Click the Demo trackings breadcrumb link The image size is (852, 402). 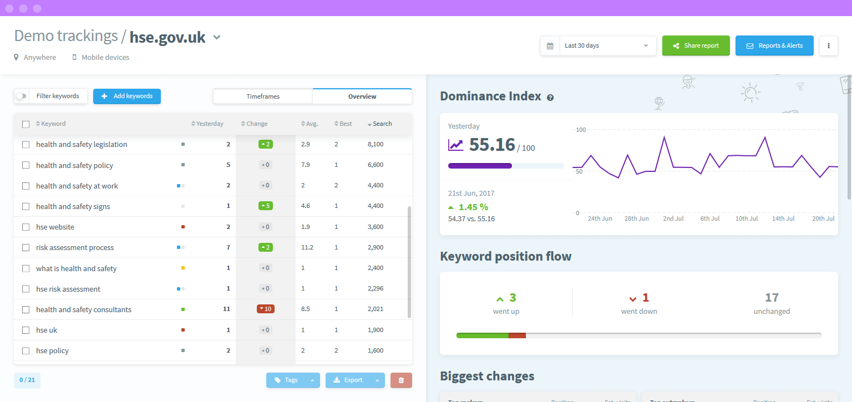point(66,36)
